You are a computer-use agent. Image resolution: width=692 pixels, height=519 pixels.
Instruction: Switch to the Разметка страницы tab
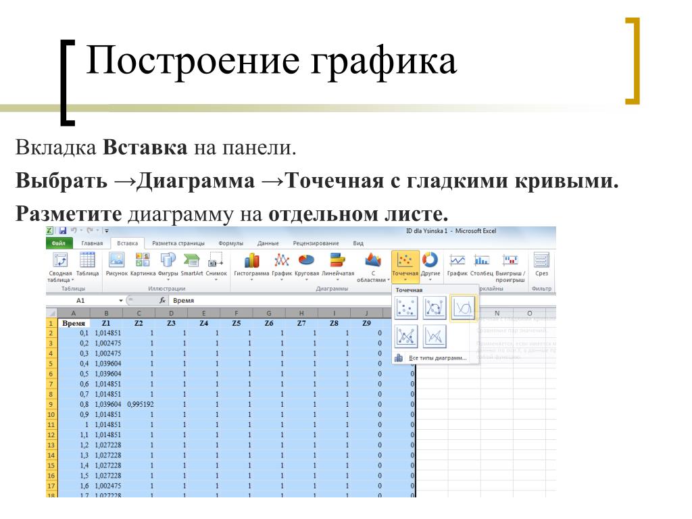click(178, 243)
